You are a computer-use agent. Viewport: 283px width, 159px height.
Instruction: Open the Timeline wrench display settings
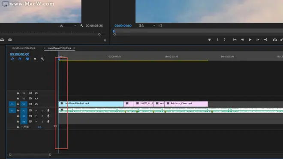click(42, 59)
